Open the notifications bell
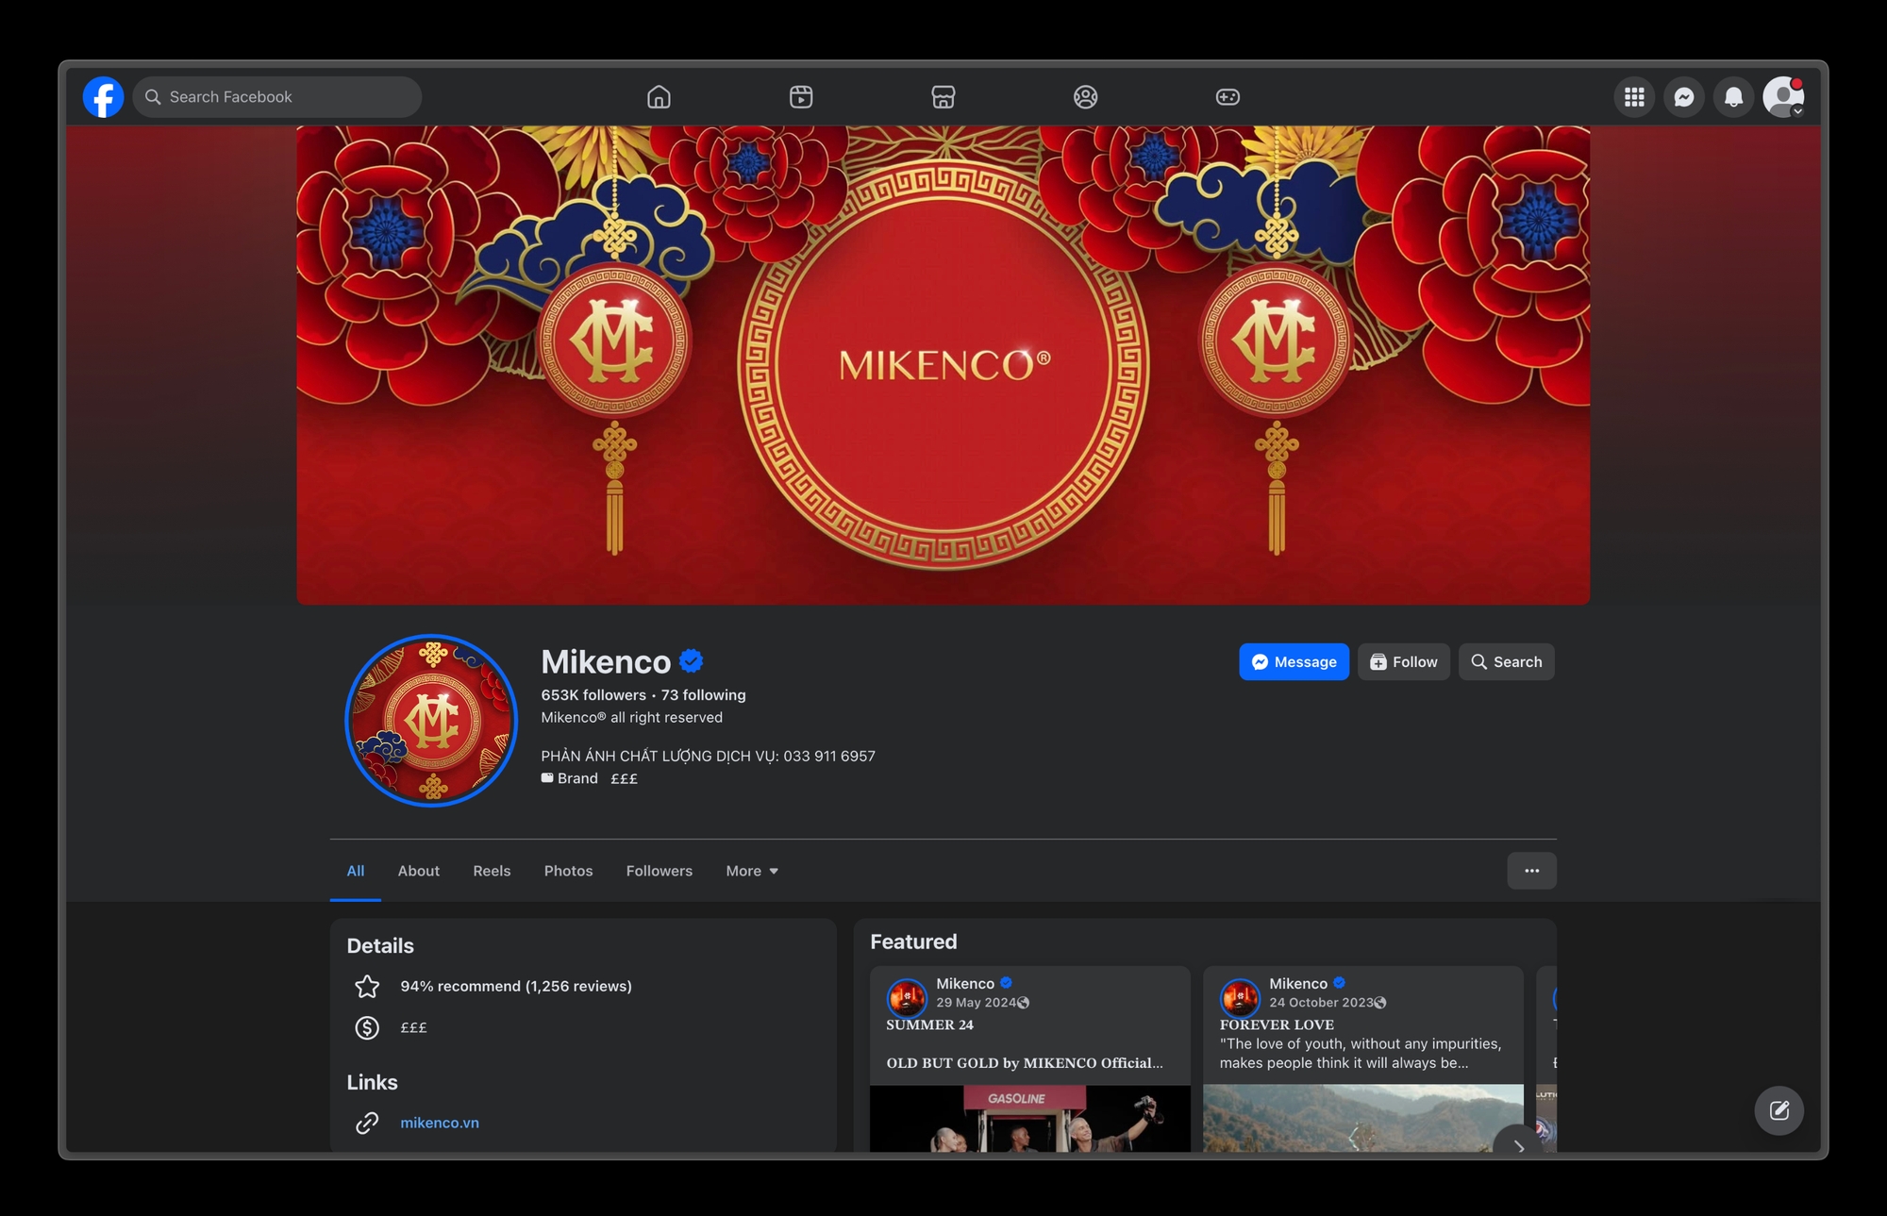Image resolution: width=1887 pixels, height=1216 pixels. tap(1733, 97)
